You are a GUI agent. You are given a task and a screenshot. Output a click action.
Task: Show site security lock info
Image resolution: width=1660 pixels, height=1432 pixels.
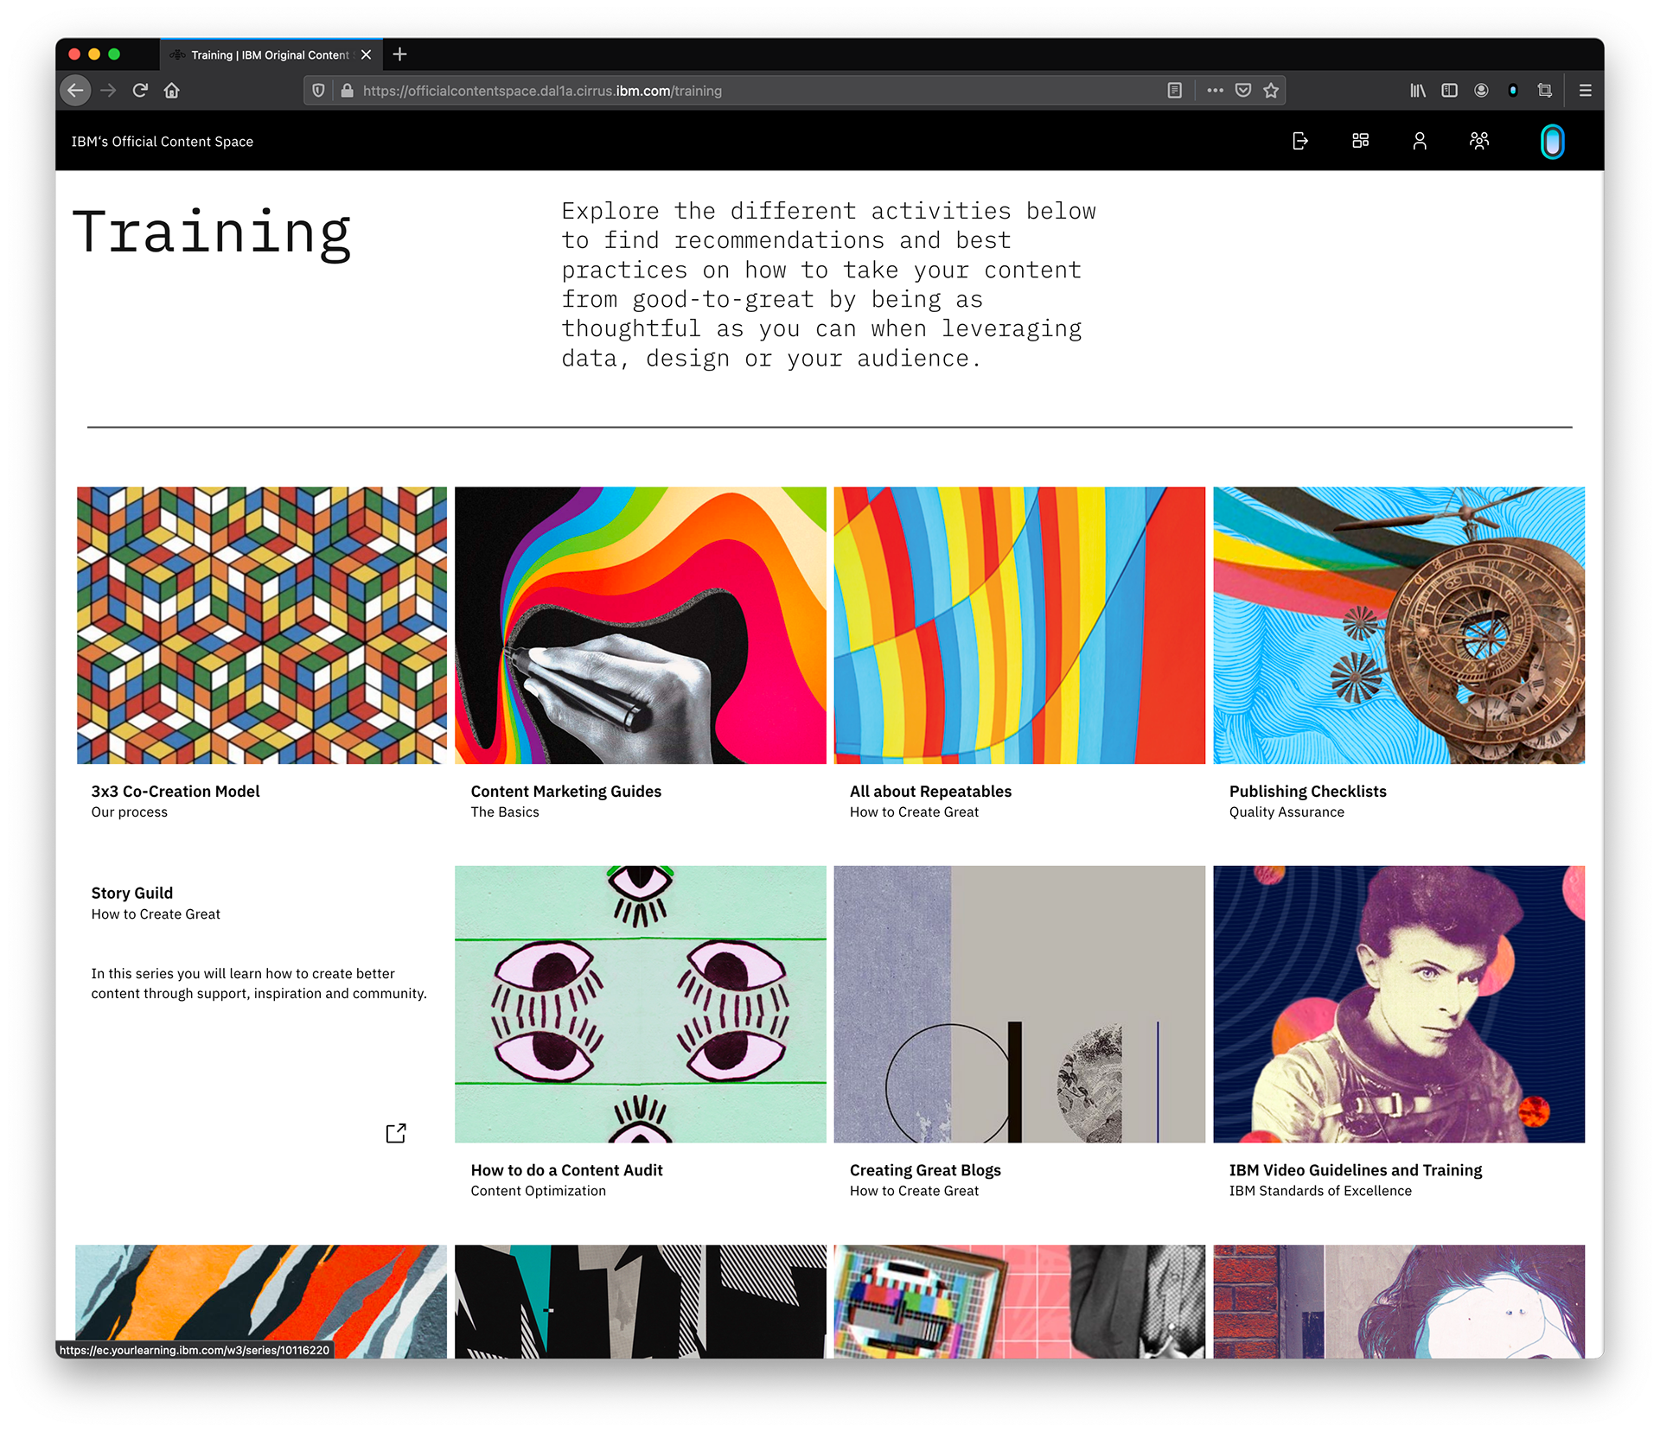pyautogui.click(x=347, y=91)
